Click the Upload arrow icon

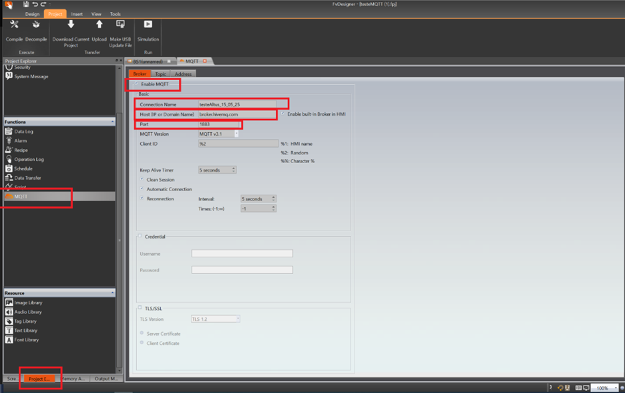(99, 25)
